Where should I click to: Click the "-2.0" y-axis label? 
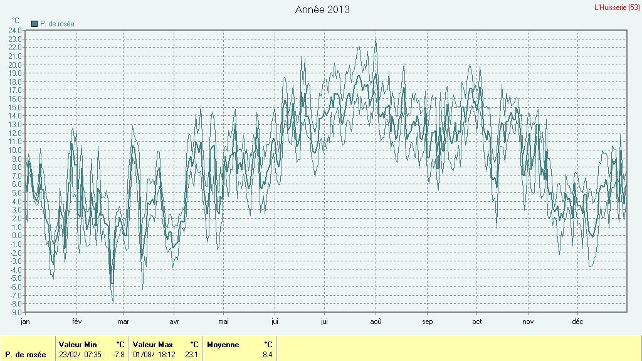tap(16, 253)
